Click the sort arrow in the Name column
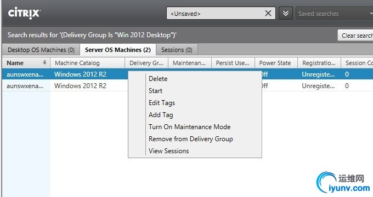This screenshot has width=373, height=197. coord(44,63)
